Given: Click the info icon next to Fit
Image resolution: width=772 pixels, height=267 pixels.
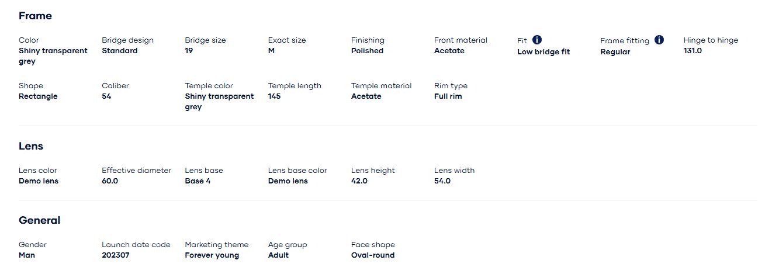Looking at the screenshot, I should (x=537, y=40).
